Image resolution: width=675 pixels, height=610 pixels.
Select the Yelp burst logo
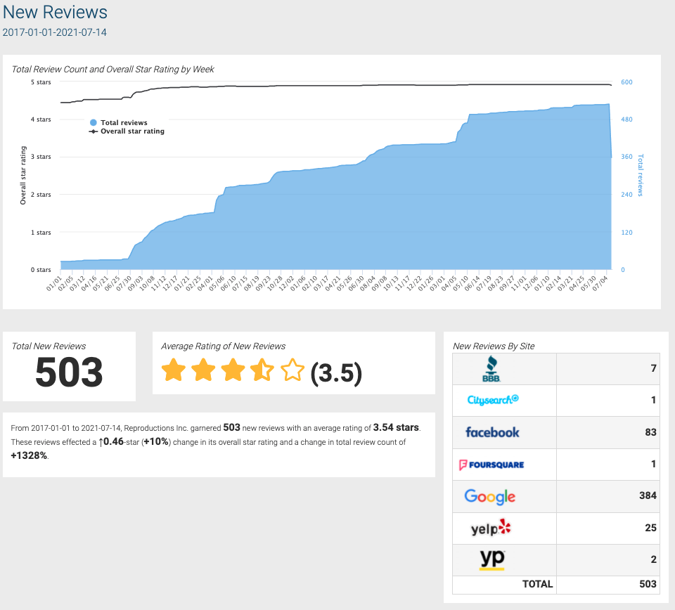click(x=491, y=528)
